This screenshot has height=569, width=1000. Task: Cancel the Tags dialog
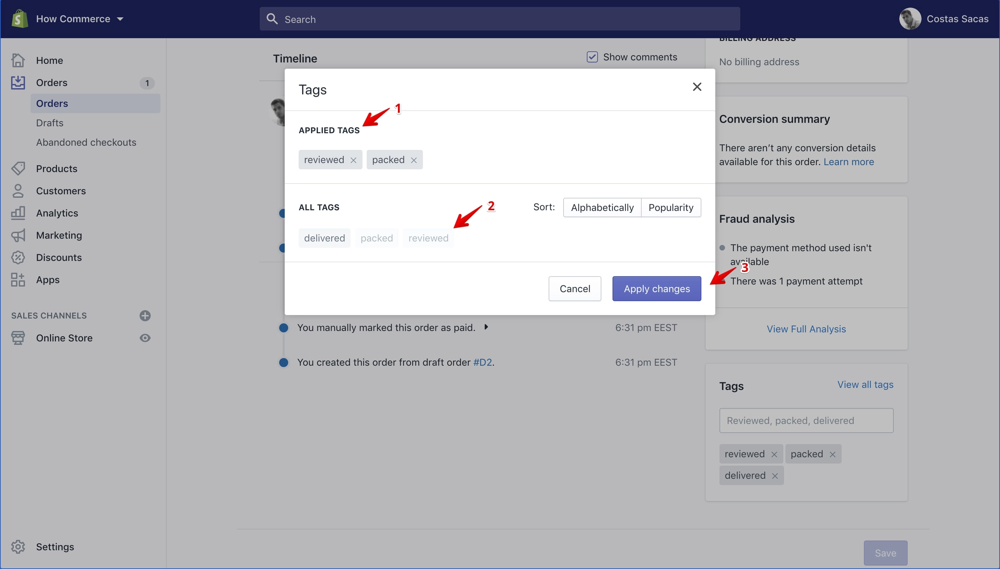click(575, 289)
